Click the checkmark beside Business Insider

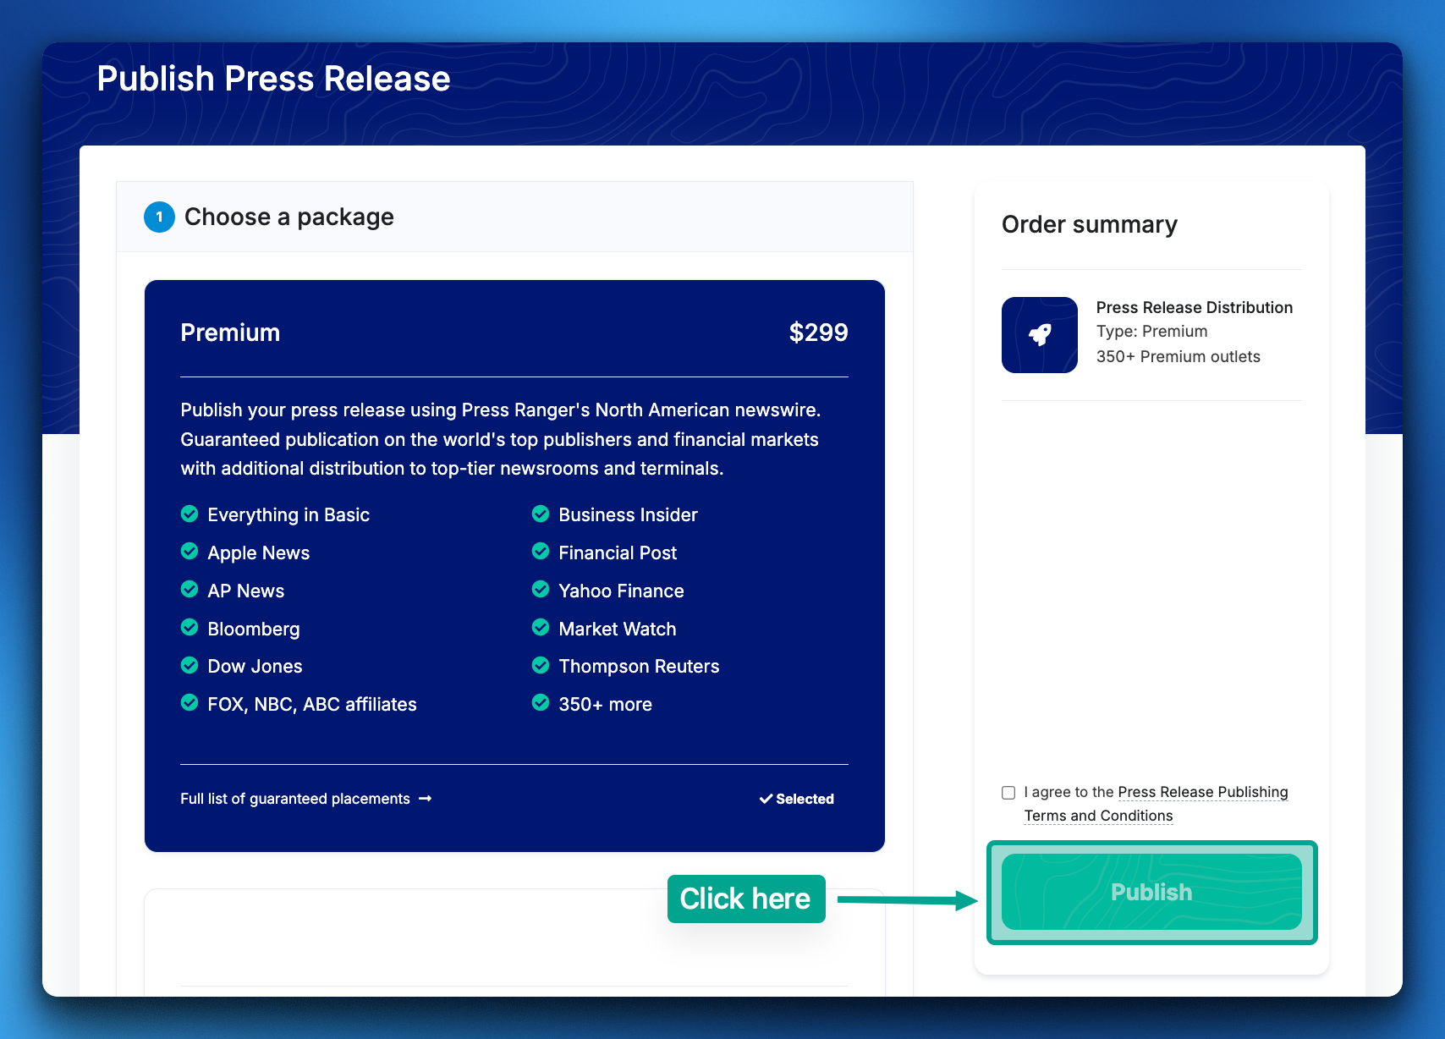click(541, 514)
